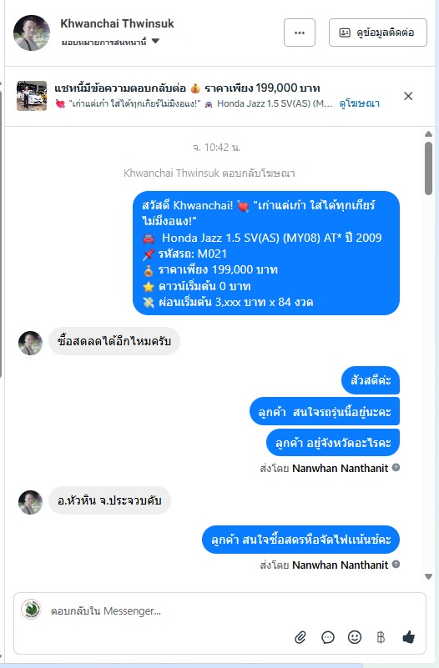
Task: Click the ซื้อสดลดได้อีกไหมครับ message bubble
Action: pyautogui.click(x=114, y=341)
